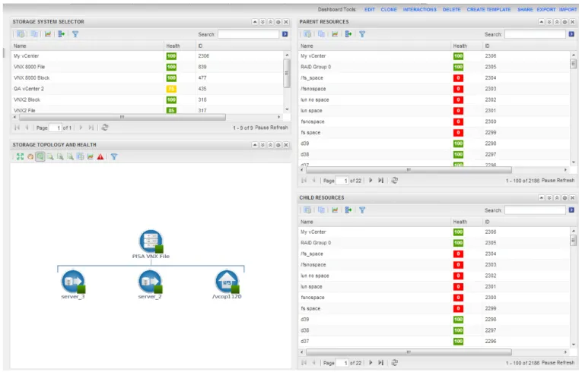Go to next page in Parent Resources
Screen dimensions: 579x372
click(371, 181)
